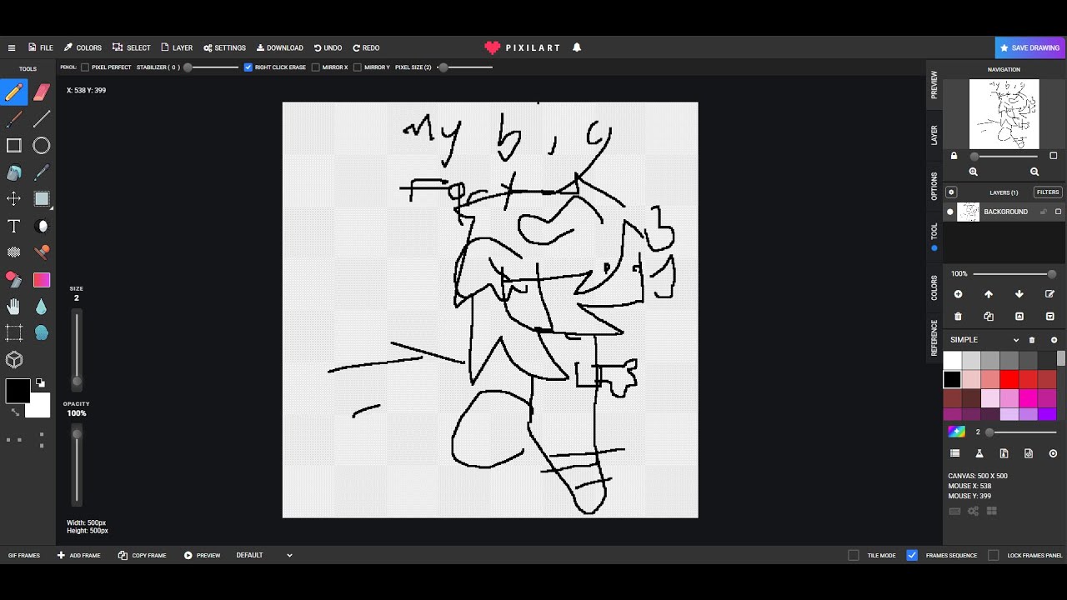Click the Download button
The image size is (1067, 600).
pos(279,47)
